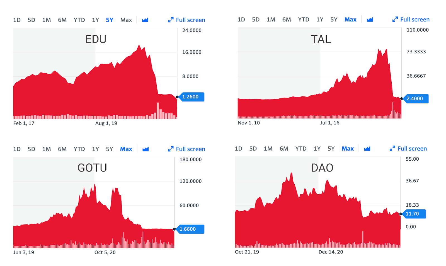Click the 1.2600 price label on EDU chart
Viewport: 446px width, 266px height.
tap(192, 97)
